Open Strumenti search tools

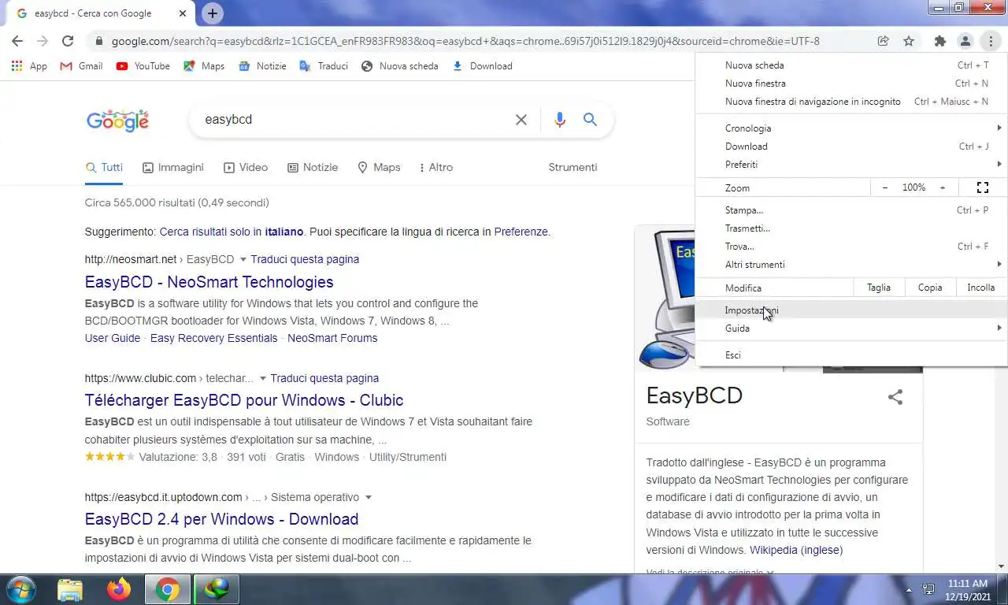[573, 167]
